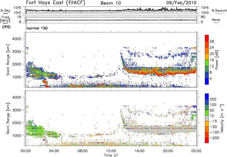Viewport: 227px width, 157px height.
Task: Click the '-15' velocity colorbar tick
Action: click(213, 121)
